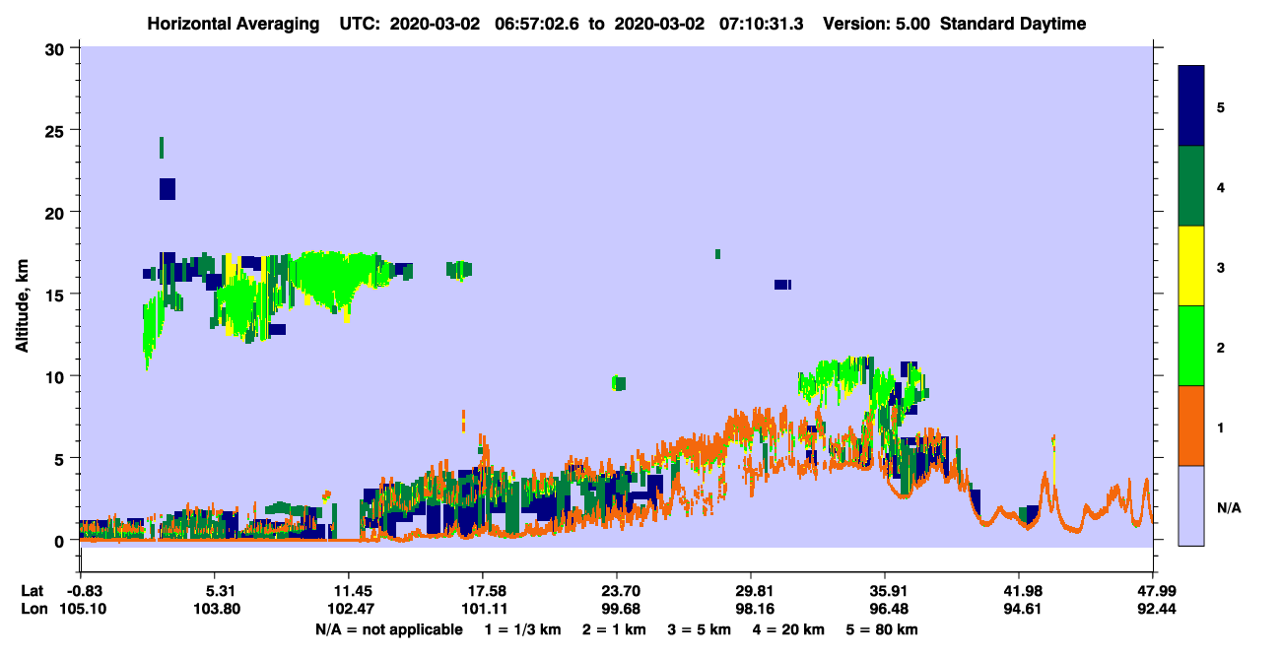Click the bright green swatch labeled 2
The image size is (1281, 657).
[1191, 346]
